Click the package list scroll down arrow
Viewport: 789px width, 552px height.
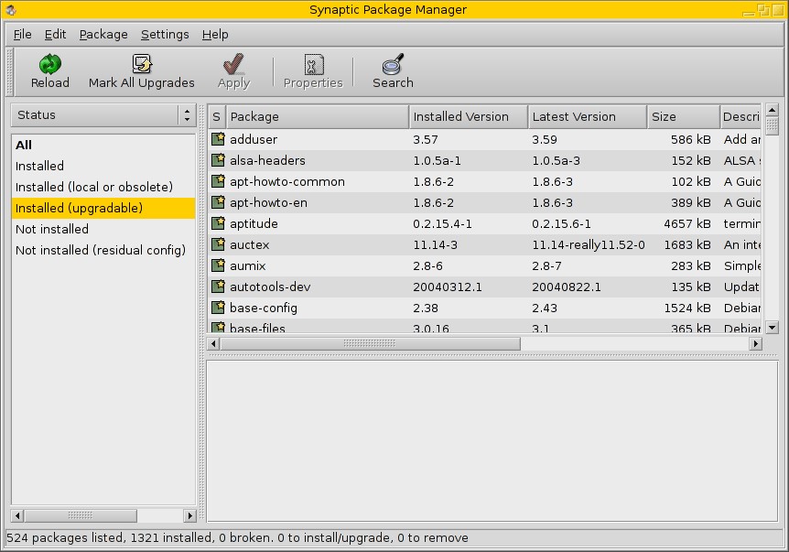(772, 327)
